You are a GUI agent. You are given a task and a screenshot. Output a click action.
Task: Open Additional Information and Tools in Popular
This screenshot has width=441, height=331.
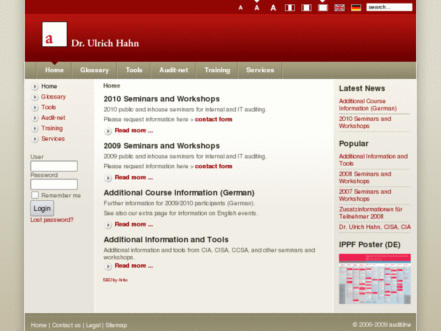(x=373, y=160)
